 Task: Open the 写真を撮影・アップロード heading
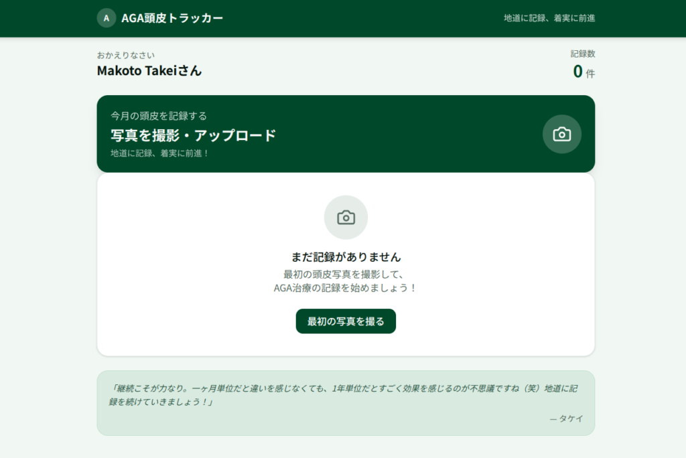pyautogui.click(x=193, y=135)
